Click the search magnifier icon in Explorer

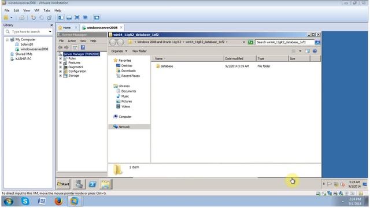coord(317,42)
